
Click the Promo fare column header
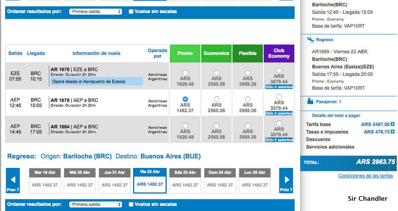pyautogui.click(x=185, y=53)
